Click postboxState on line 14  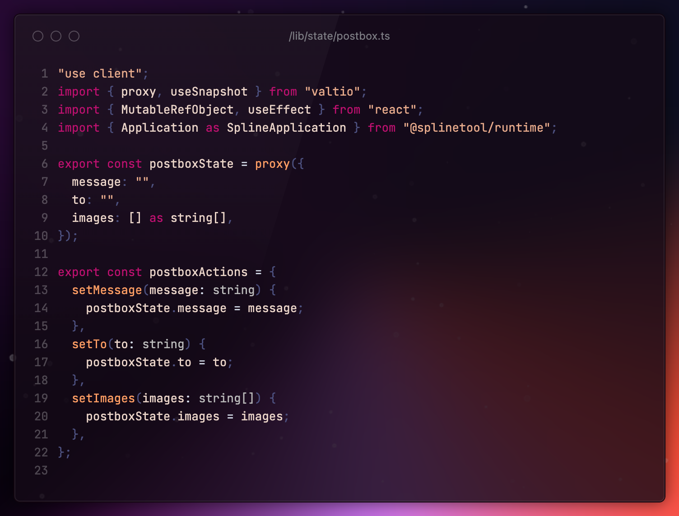(x=128, y=308)
